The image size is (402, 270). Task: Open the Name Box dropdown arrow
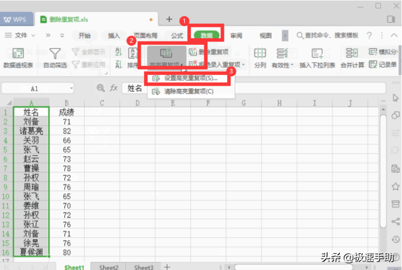pyautogui.click(x=71, y=88)
